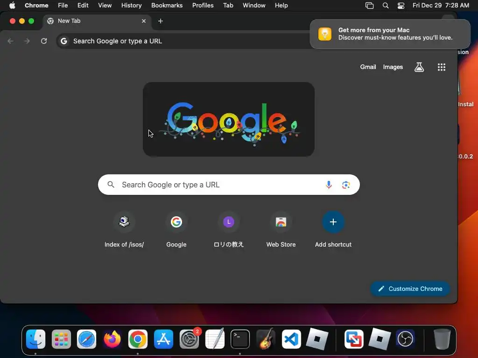Open TextEdit from the Dock
The height and width of the screenshot is (358, 478).
(x=215, y=339)
